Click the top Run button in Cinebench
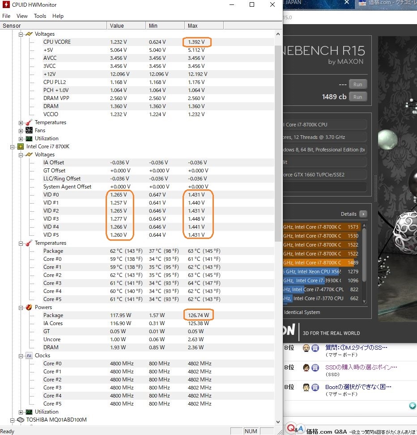 tap(358, 84)
